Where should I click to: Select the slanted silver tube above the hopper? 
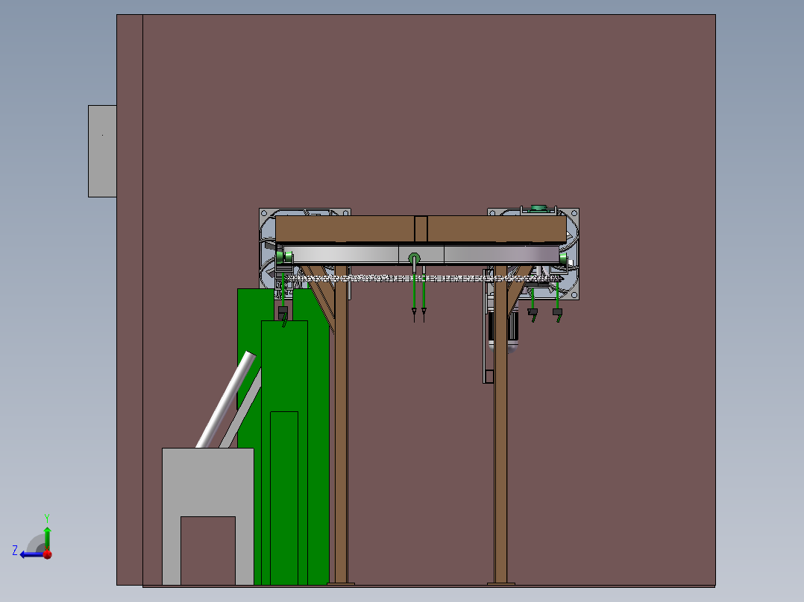pos(225,399)
